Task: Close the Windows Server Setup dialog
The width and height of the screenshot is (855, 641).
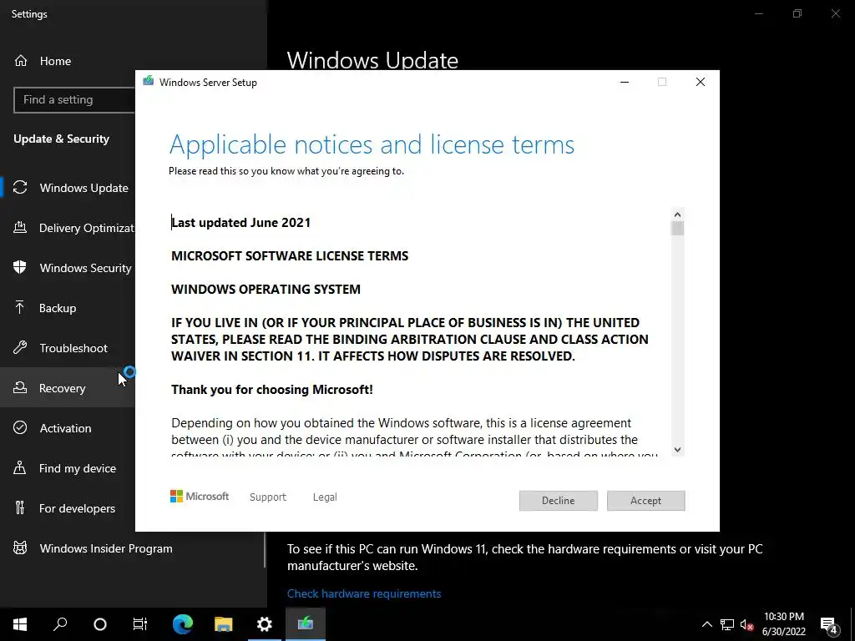Action: tap(701, 82)
